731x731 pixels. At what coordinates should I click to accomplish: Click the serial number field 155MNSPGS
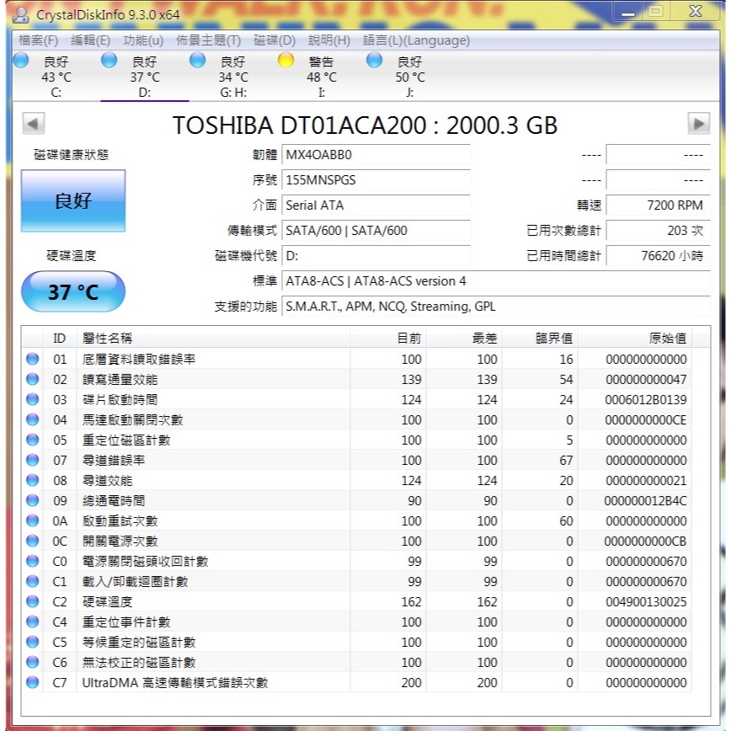pyautogui.click(x=376, y=180)
